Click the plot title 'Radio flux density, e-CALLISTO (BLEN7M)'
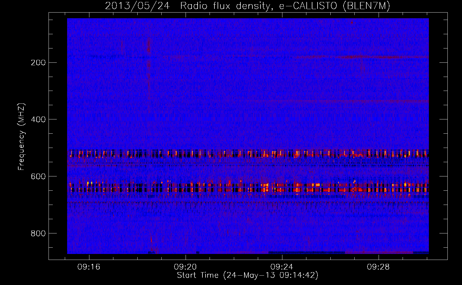The image size is (462, 285). coord(285,6)
